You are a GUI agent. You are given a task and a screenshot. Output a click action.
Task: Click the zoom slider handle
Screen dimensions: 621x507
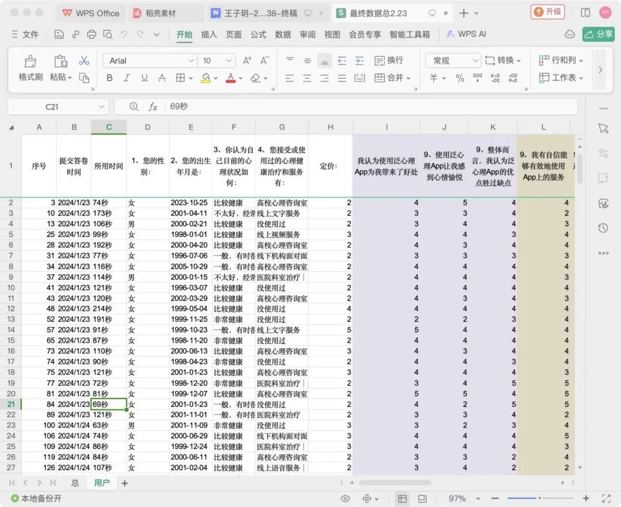click(539, 498)
